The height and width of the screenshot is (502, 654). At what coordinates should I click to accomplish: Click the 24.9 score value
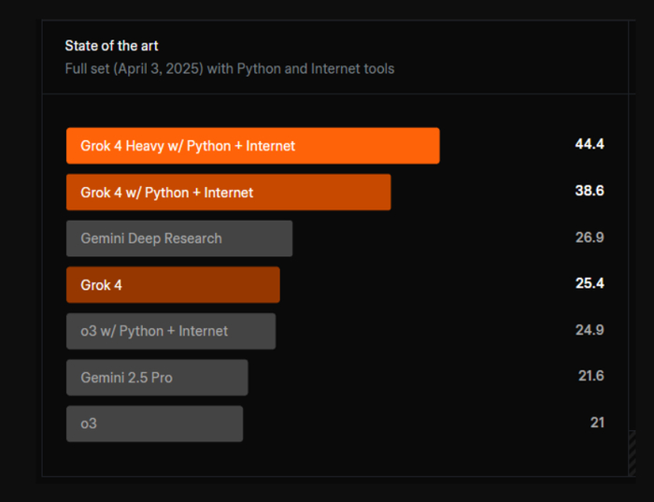point(590,330)
